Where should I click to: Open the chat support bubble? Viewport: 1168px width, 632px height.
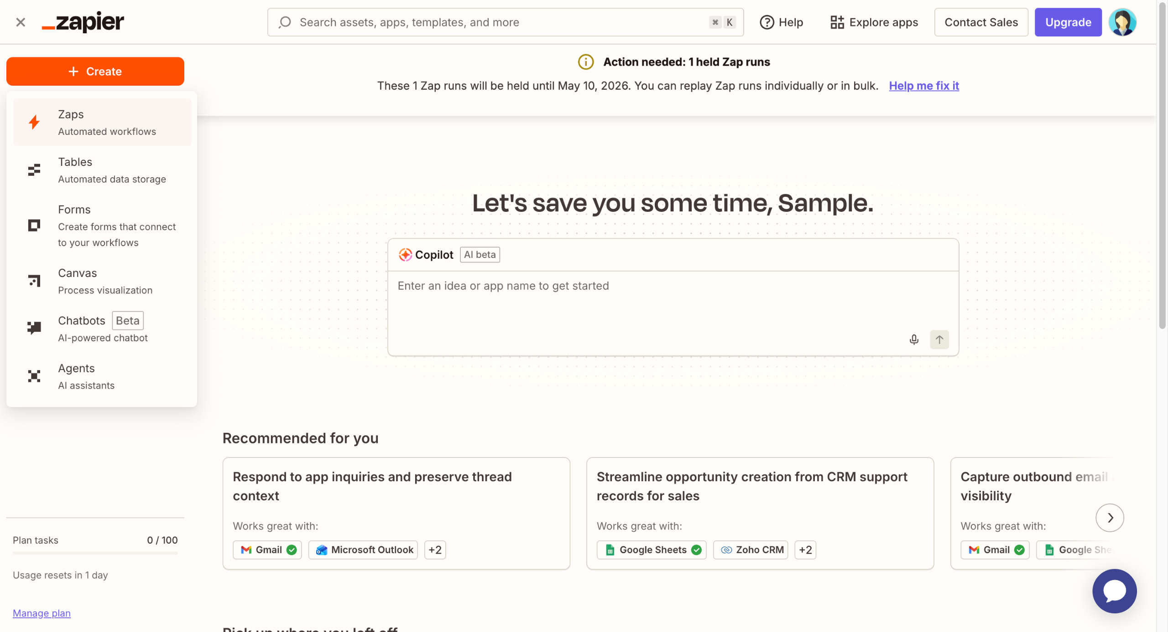click(1114, 591)
